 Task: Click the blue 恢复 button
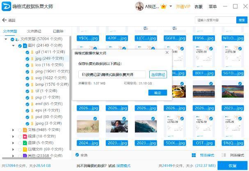coord(232,166)
